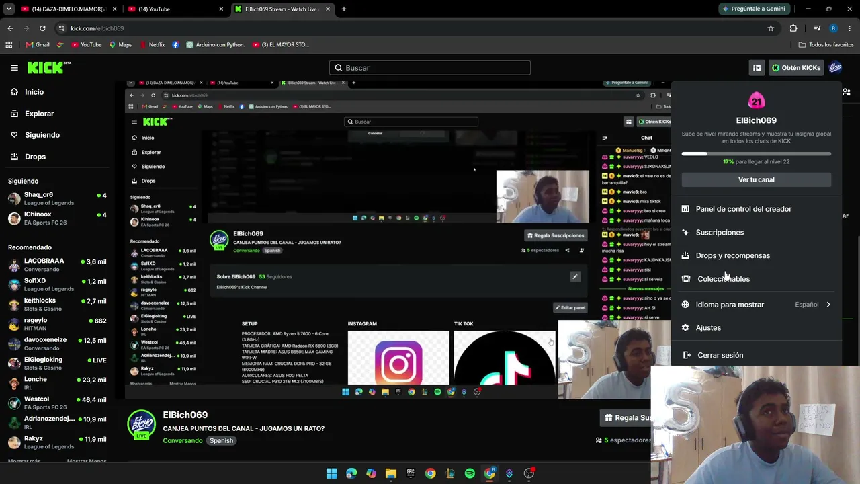Open the LACOBRAAA recommended channel
The image size is (860, 484).
pos(57,265)
